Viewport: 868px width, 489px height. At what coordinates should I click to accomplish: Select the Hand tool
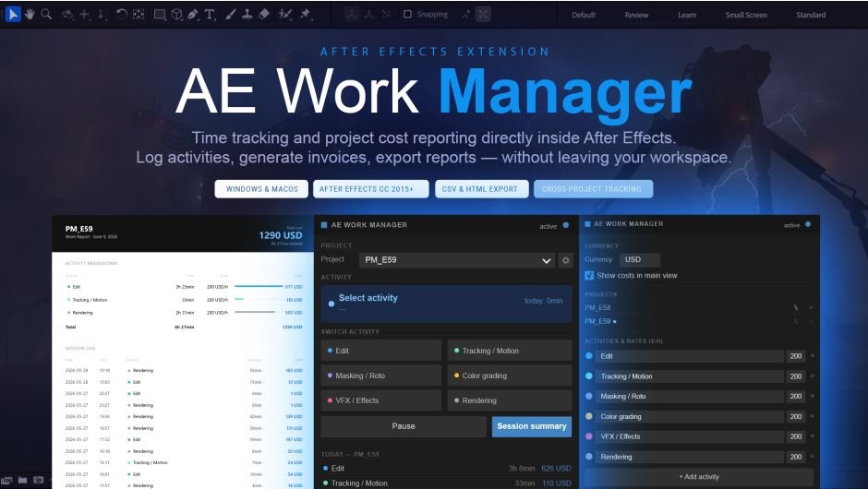[x=30, y=15]
